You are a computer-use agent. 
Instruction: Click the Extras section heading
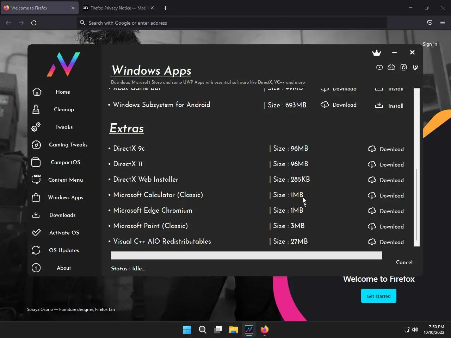[126, 129]
